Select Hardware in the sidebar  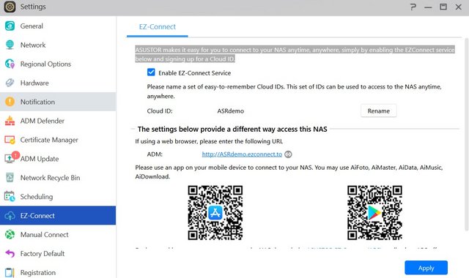tap(58, 83)
